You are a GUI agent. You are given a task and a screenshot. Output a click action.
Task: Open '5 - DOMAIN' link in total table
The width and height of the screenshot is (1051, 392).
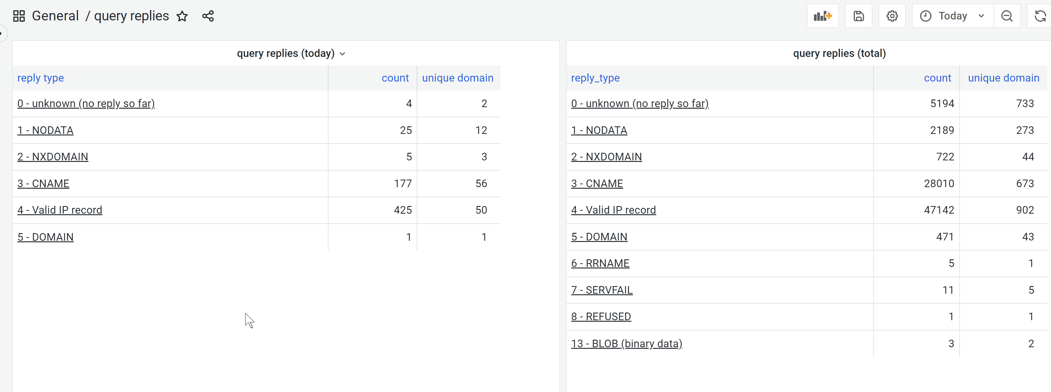point(599,237)
